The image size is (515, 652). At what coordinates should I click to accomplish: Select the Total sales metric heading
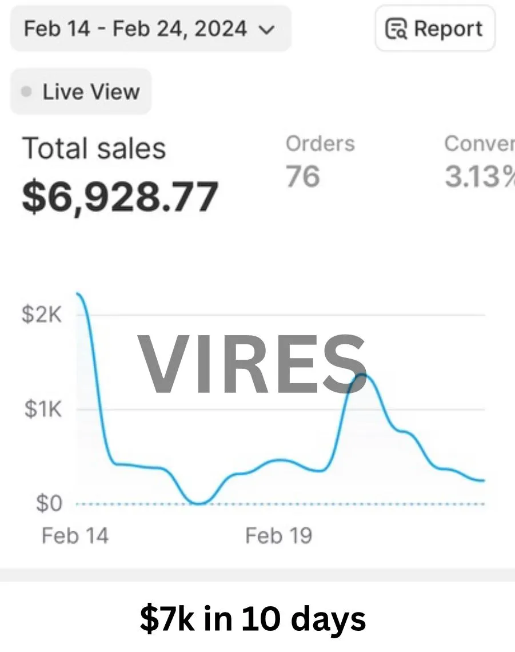(94, 149)
